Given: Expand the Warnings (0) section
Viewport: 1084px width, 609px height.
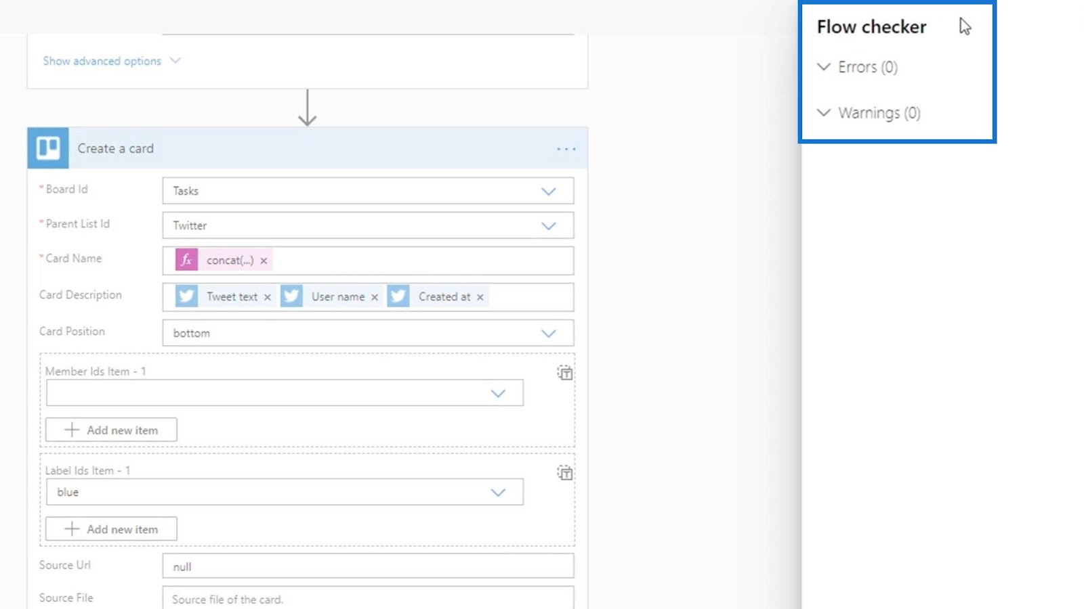Looking at the screenshot, I should tap(869, 113).
